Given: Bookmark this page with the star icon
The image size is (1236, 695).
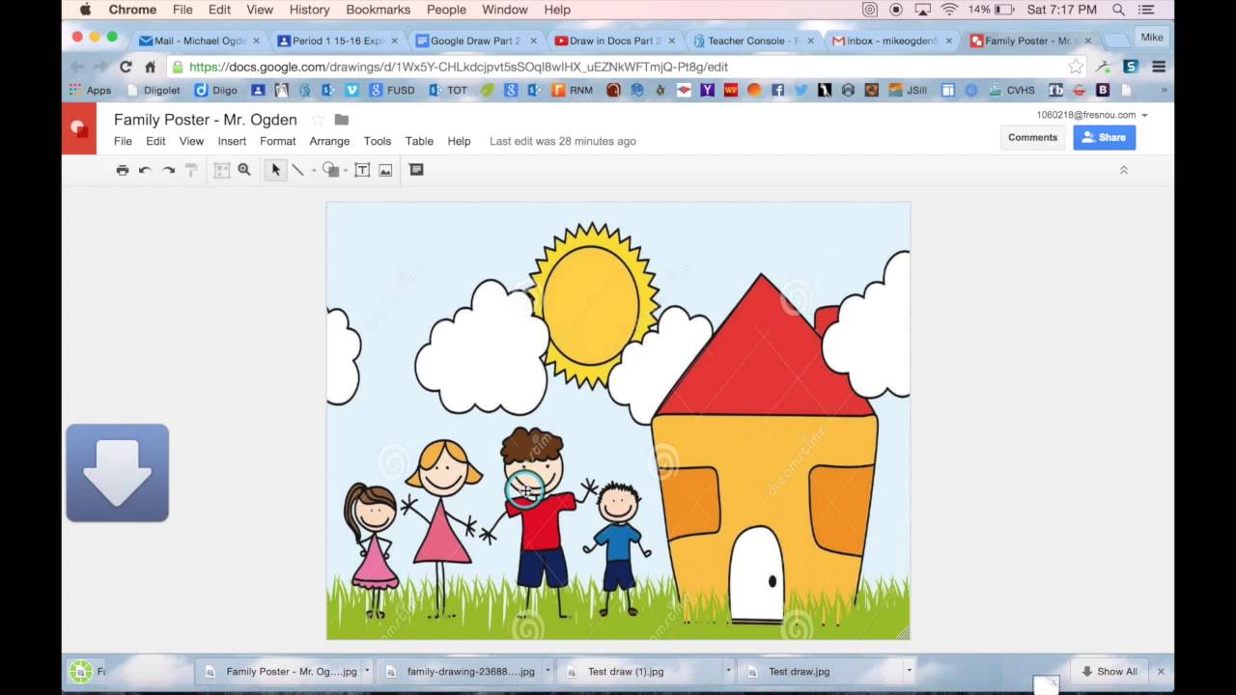Looking at the screenshot, I should [1075, 67].
